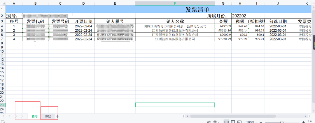The image size is (315, 123).
Task: Click the selected cell F23
Action: 175,105
